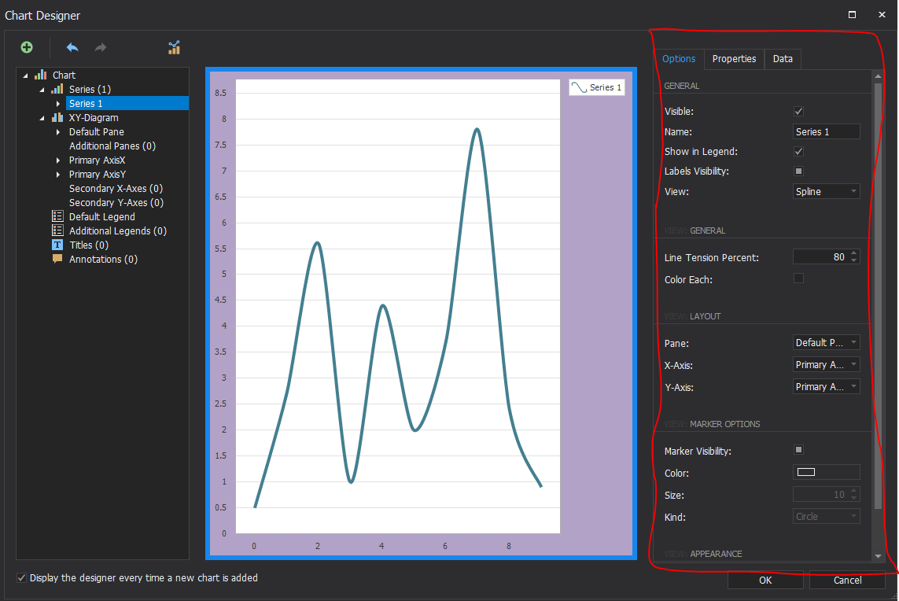Enable the Color Each checkbox
This screenshot has height=601, width=899.
click(798, 278)
